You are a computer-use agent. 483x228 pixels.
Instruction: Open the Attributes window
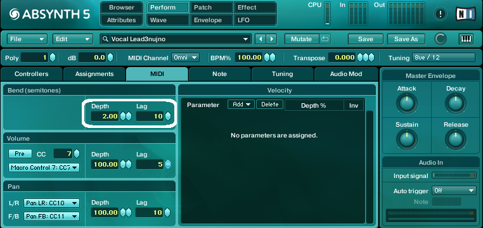pyautogui.click(x=122, y=20)
